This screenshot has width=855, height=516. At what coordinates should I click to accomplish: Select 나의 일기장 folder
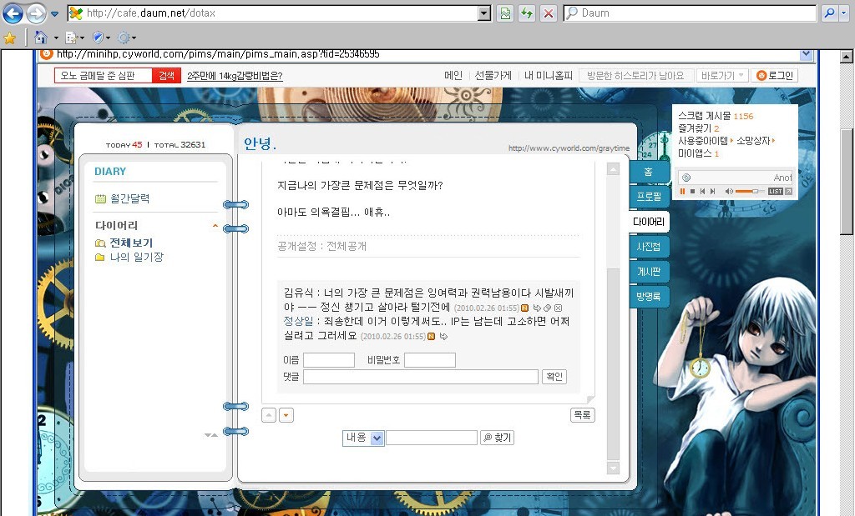136,257
